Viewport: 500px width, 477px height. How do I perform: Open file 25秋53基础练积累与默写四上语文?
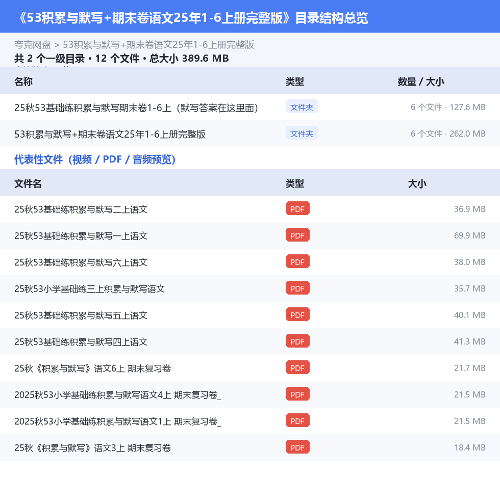[x=81, y=341]
